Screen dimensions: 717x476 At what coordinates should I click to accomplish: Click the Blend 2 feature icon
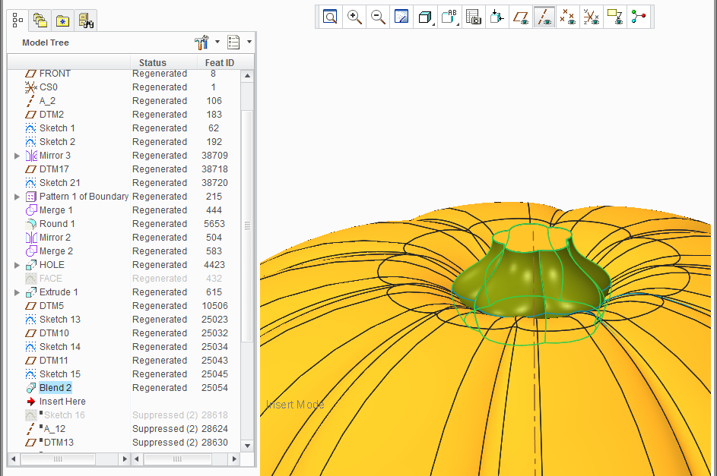pos(31,389)
